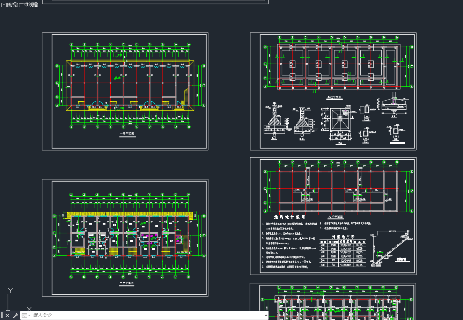Open the 俯视 view controls menu
The height and width of the screenshot is (320, 463).
(12, 5)
